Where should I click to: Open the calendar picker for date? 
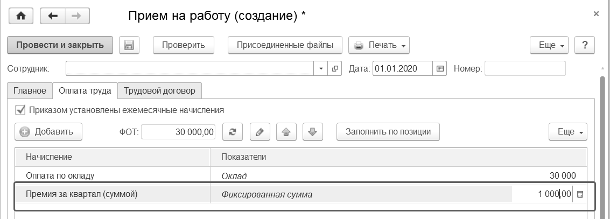coord(440,69)
